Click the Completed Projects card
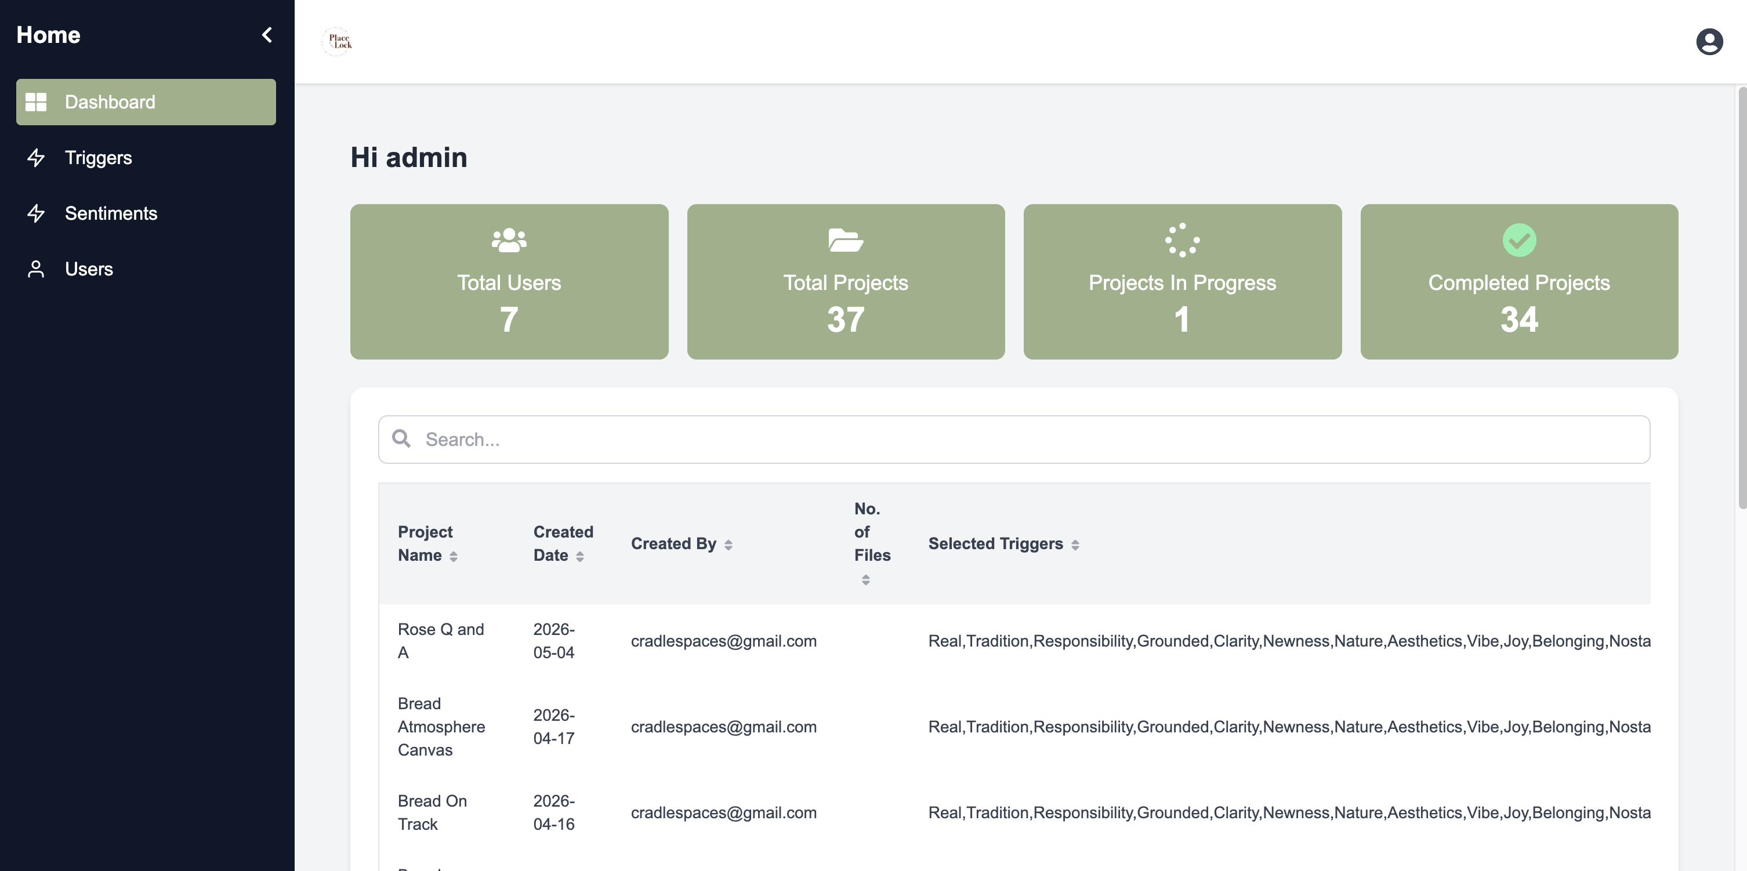1747x871 pixels. (1519, 281)
